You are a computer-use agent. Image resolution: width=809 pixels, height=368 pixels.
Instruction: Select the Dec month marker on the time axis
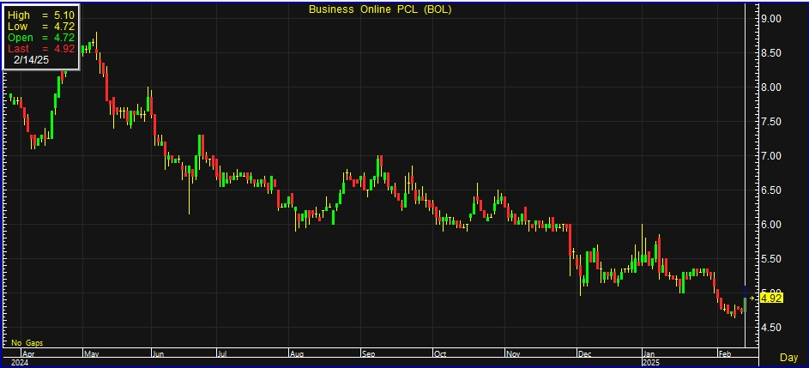click(585, 353)
